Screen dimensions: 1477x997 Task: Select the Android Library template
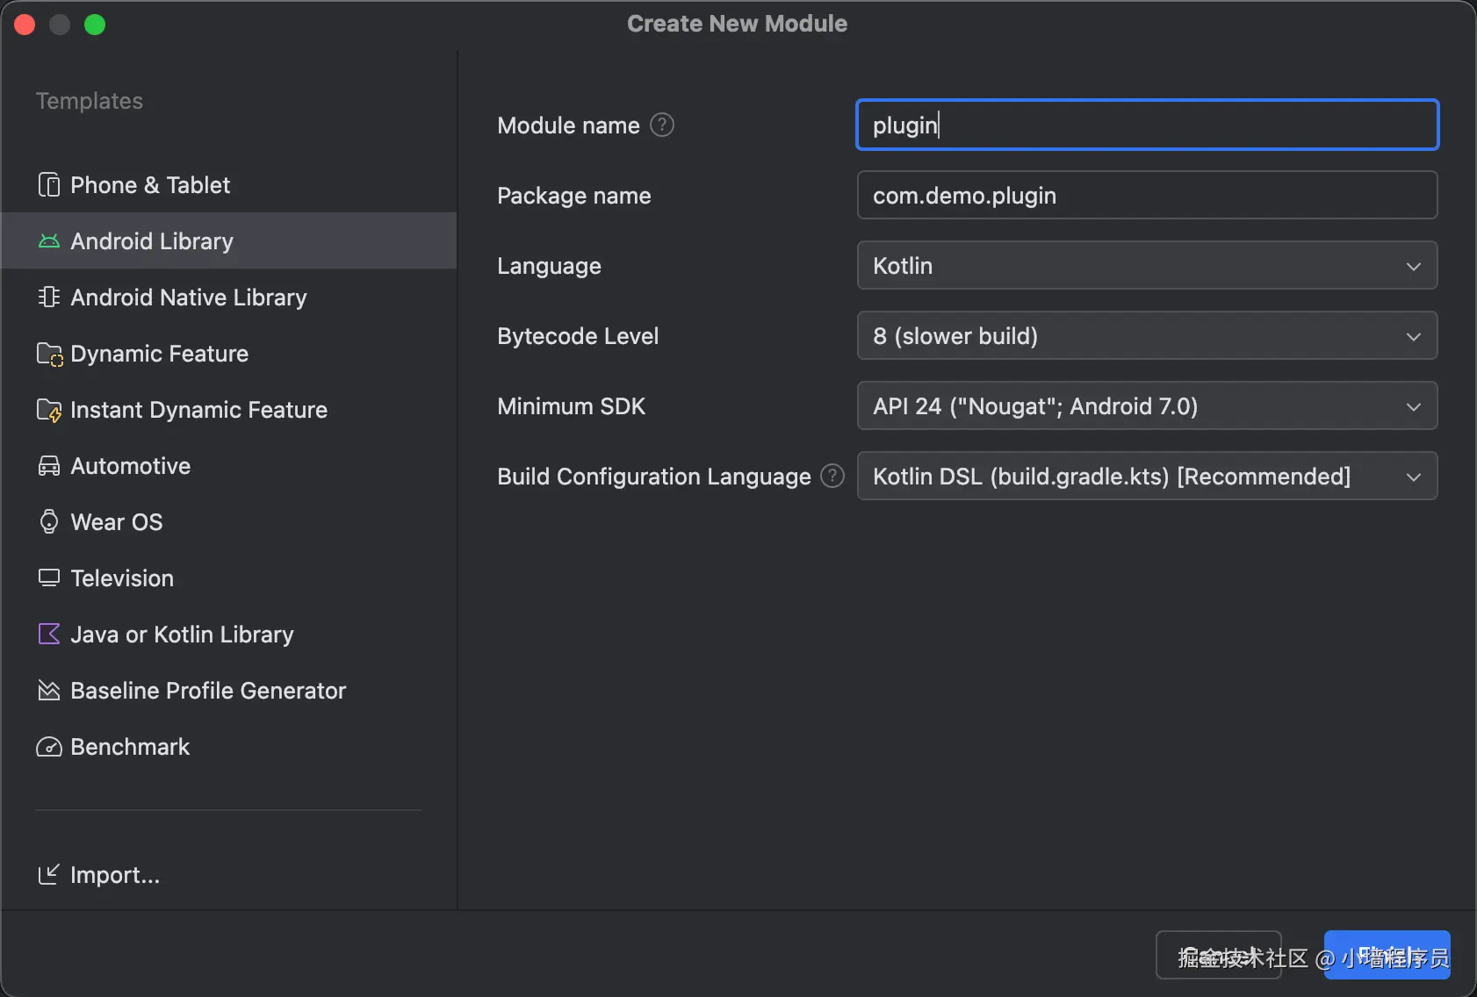(x=151, y=241)
